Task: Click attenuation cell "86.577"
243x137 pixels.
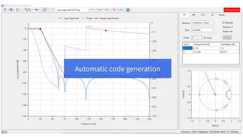Action: tap(229, 52)
